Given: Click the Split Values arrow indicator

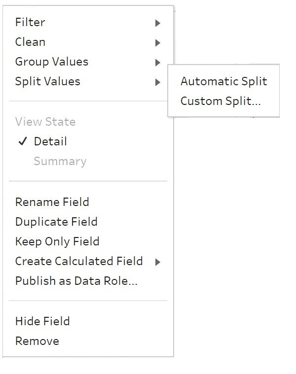Looking at the screenshot, I should point(157,82).
